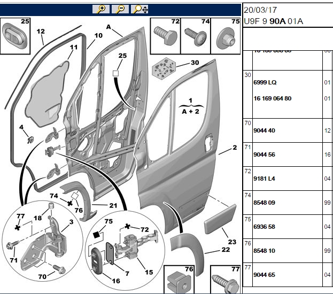
Task: Click the part 74 screw thumbnail
Action: click(x=196, y=36)
